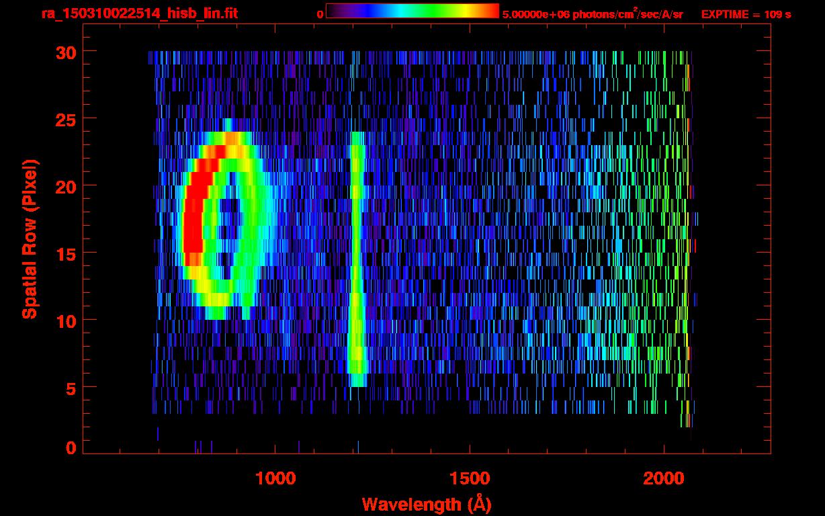
Task: Click the vertical emission line near 1216 Å
Action: (357, 259)
